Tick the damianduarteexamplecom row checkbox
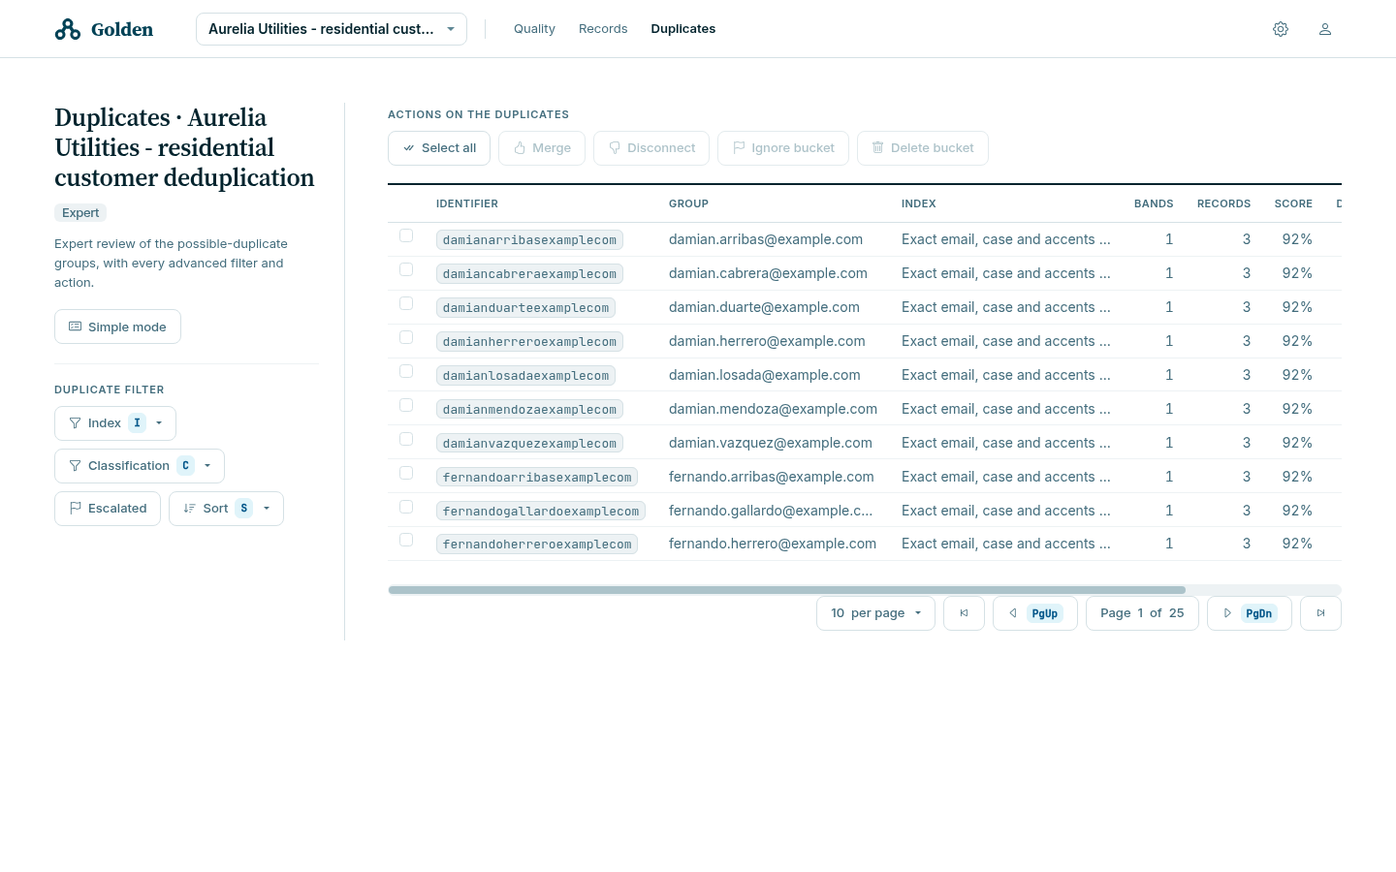This screenshot has width=1396, height=872. point(406,303)
